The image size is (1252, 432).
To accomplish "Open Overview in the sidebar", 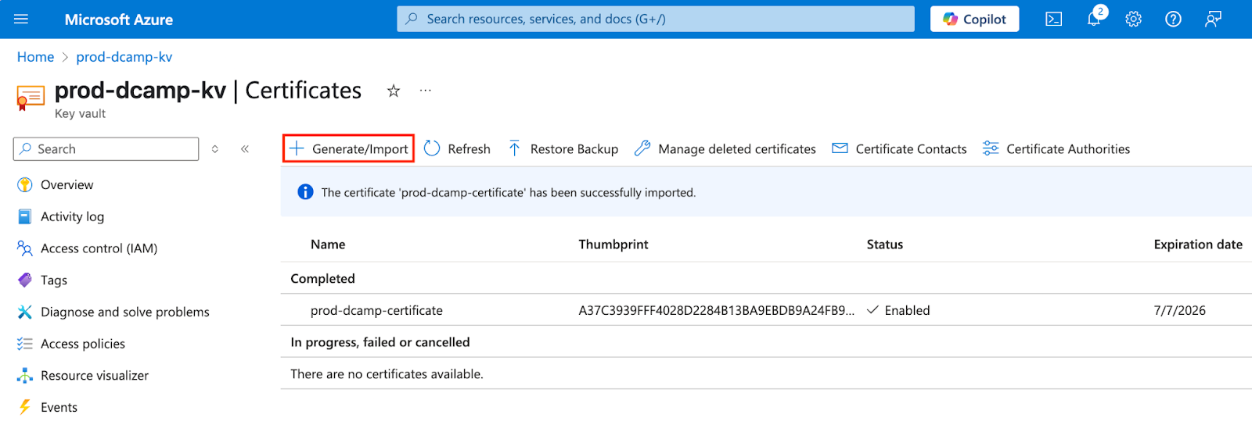I will (67, 185).
